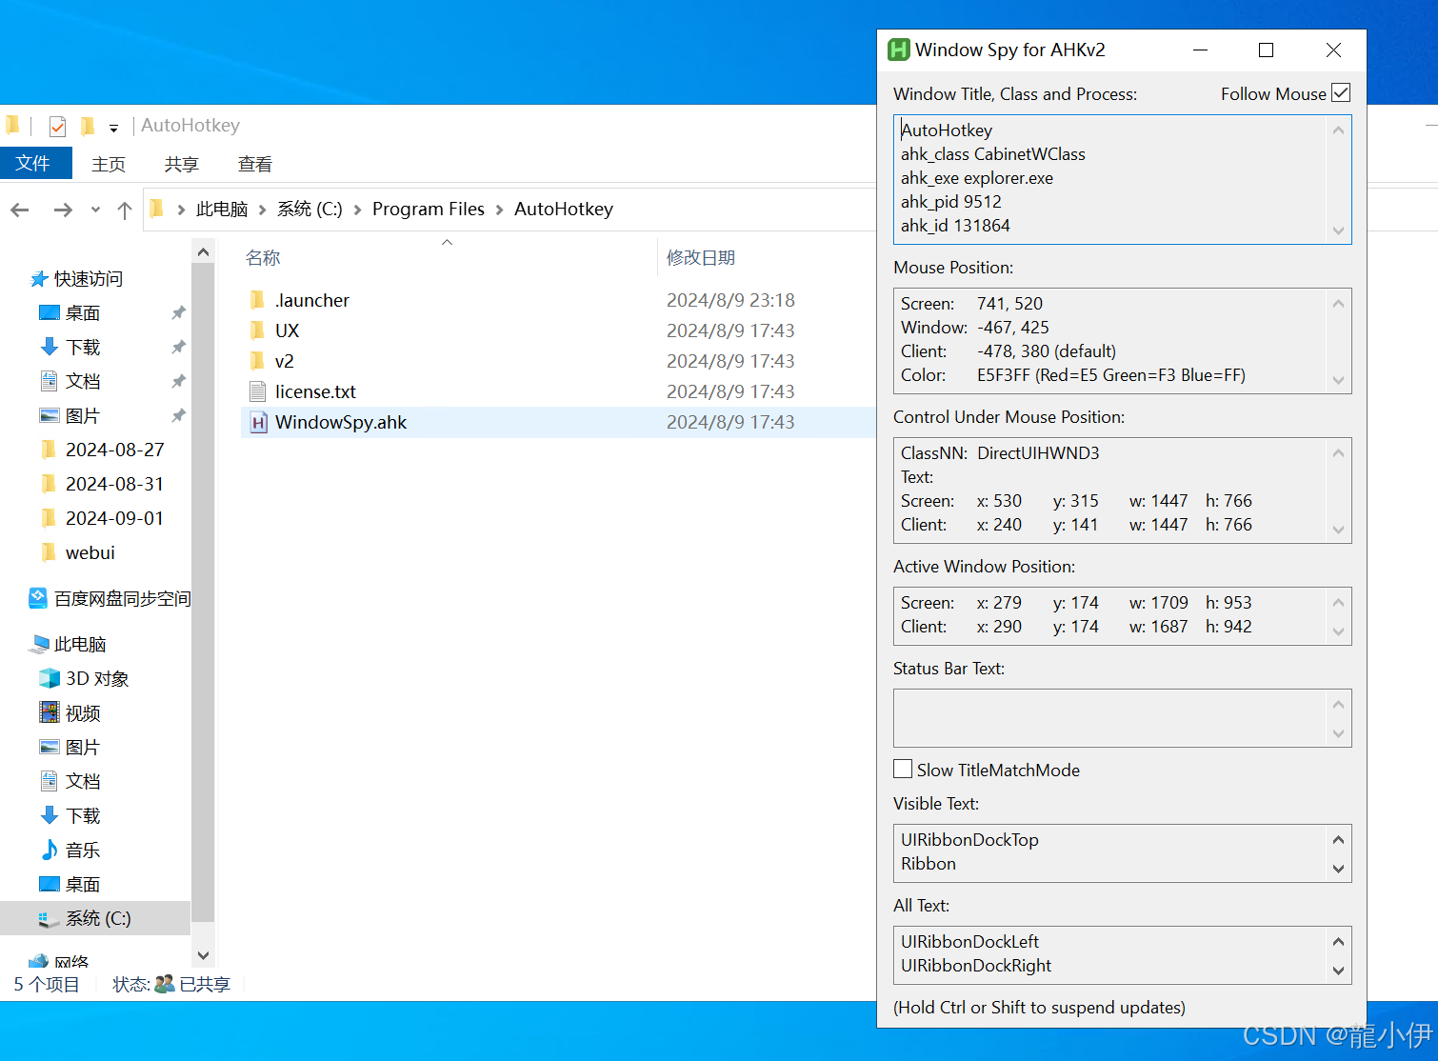Click the Videos film icon
This screenshot has width=1438, height=1061.
click(x=50, y=712)
